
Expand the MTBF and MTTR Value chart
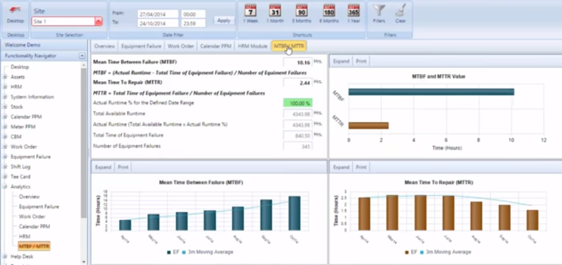click(x=341, y=61)
